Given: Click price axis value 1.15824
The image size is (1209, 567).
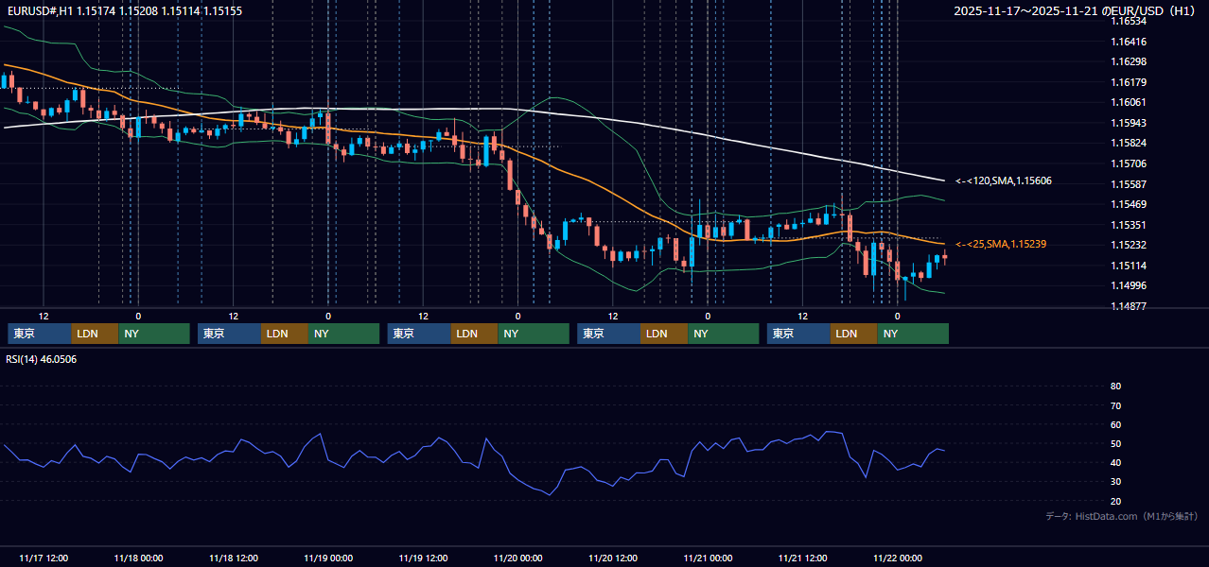Looking at the screenshot, I should click(x=1129, y=143).
